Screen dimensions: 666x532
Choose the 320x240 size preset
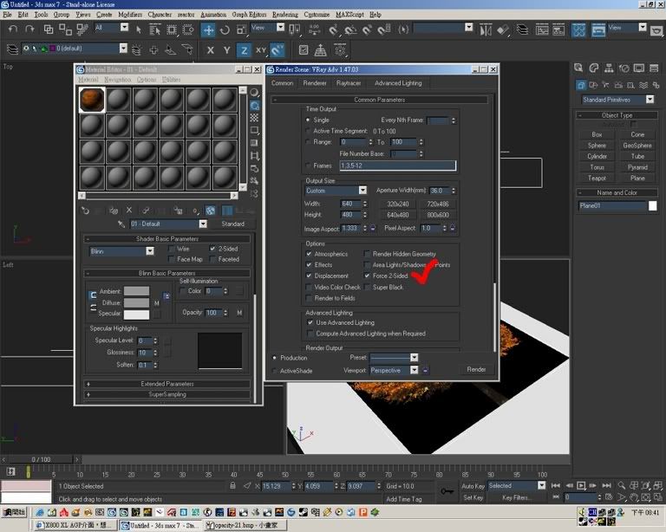click(397, 204)
